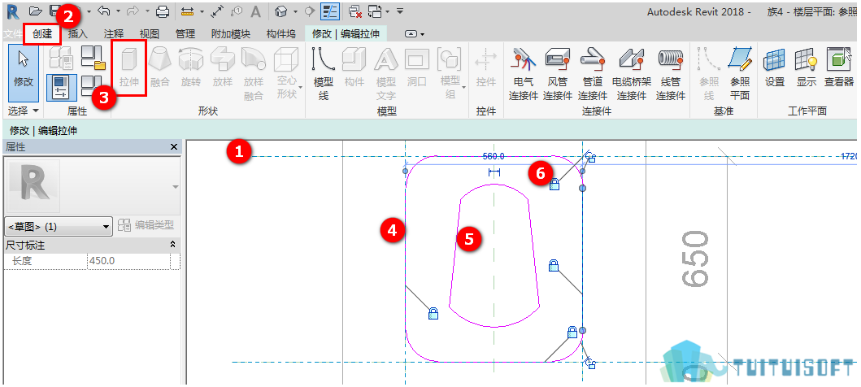Select the 拉伸 extrusion tool
This screenshot has width=861, height=387.
(x=129, y=67)
